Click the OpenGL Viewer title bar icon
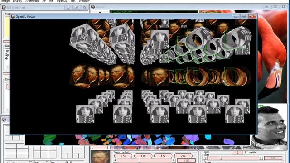 [x=13, y=17]
